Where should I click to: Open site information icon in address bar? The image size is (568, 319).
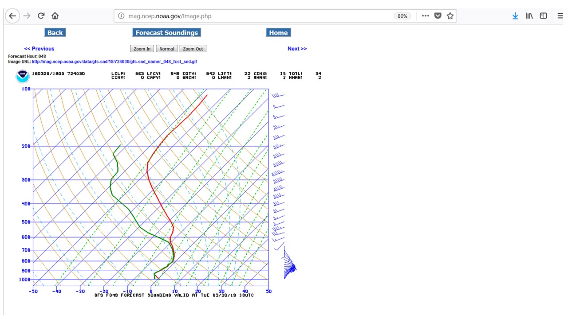point(121,16)
